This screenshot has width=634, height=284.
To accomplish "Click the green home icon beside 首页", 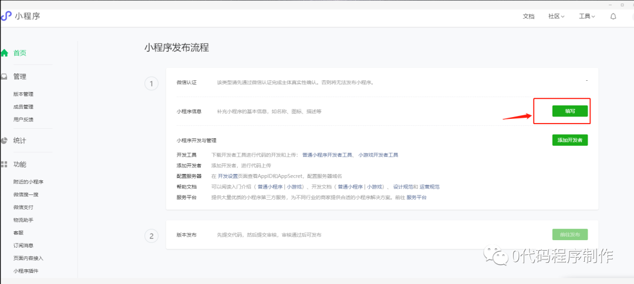I will [x=5, y=53].
